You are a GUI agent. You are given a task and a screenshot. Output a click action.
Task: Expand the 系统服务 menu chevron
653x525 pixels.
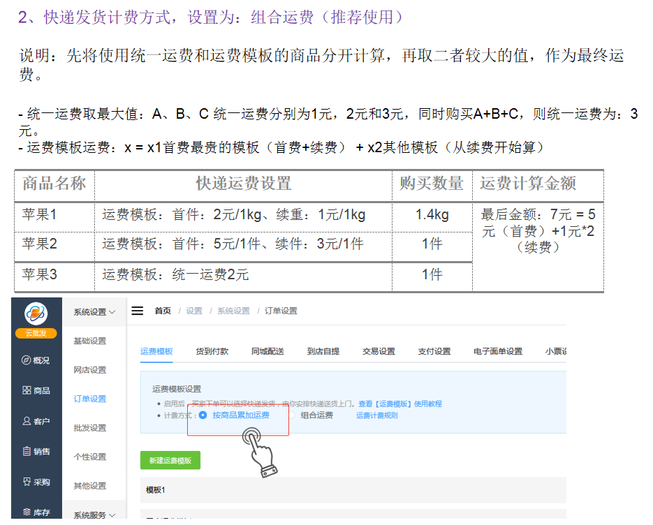click(x=112, y=515)
